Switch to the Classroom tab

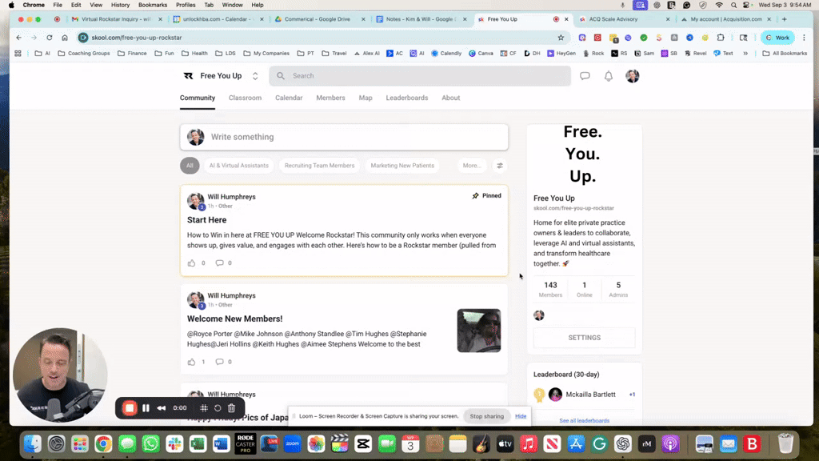pyautogui.click(x=245, y=98)
